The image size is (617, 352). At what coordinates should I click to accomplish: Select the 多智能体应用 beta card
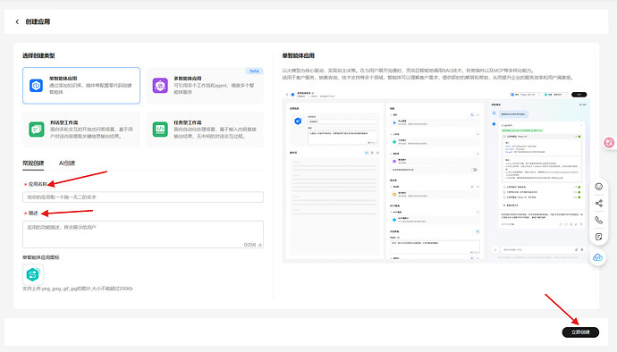pyautogui.click(x=205, y=86)
